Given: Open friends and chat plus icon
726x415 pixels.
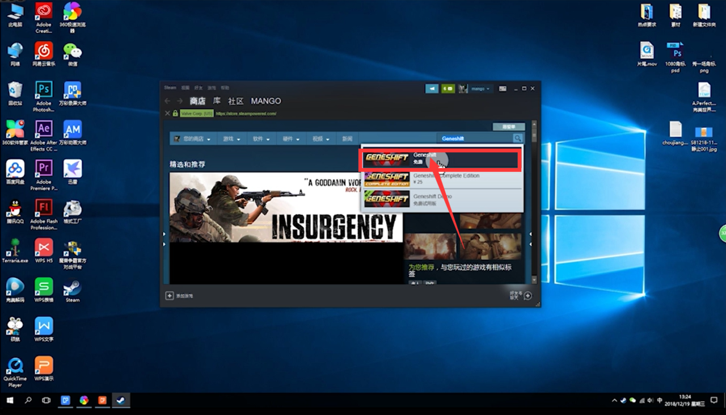Looking at the screenshot, I should 528,295.
